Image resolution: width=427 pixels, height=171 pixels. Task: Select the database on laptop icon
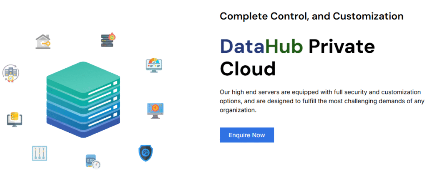point(15,118)
